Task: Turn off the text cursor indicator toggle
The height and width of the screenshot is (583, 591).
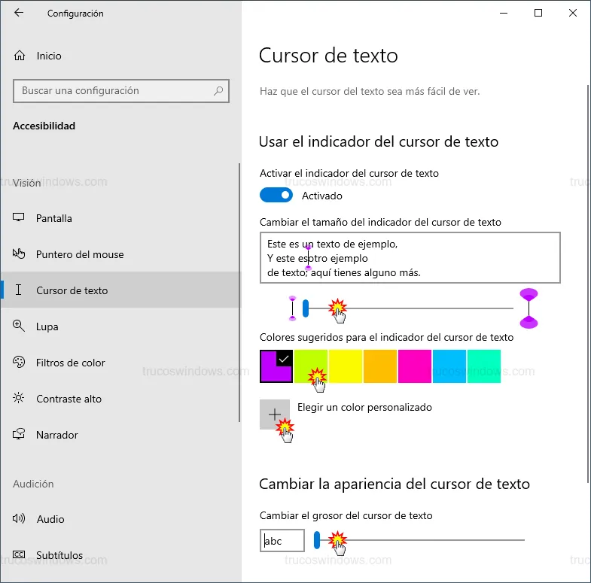Action: pyautogui.click(x=276, y=196)
